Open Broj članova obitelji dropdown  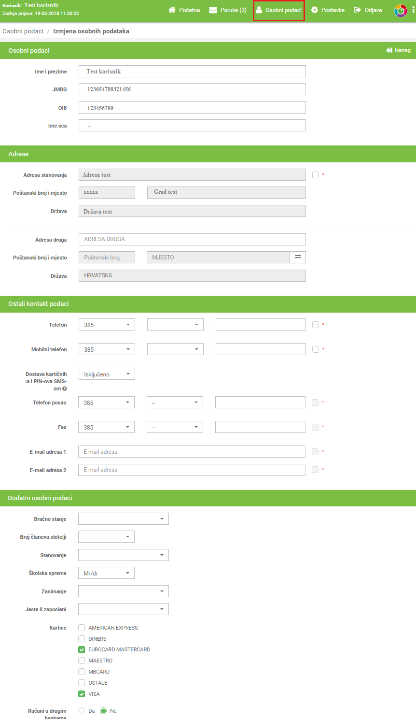tap(106, 537)
